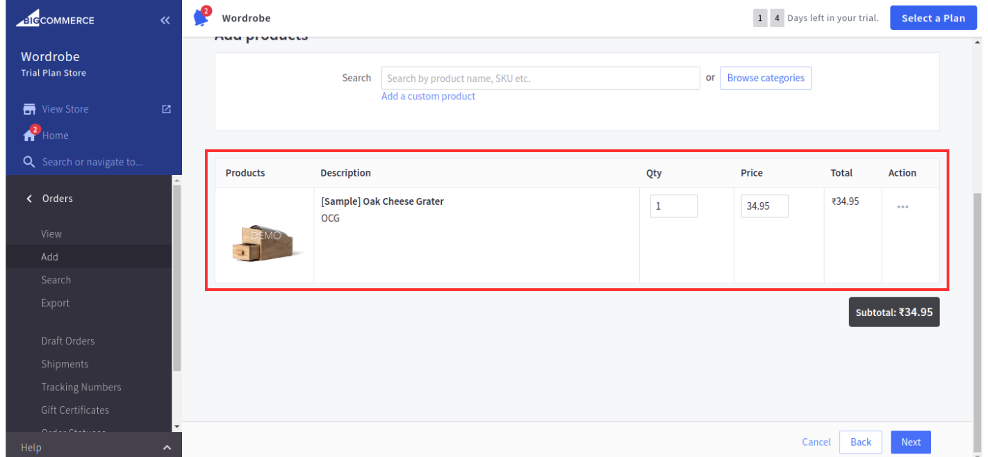Click the ₹34.95 total in the product row
Image resolution: width=988 pixels, height=457 pixels.
(845, 201)
